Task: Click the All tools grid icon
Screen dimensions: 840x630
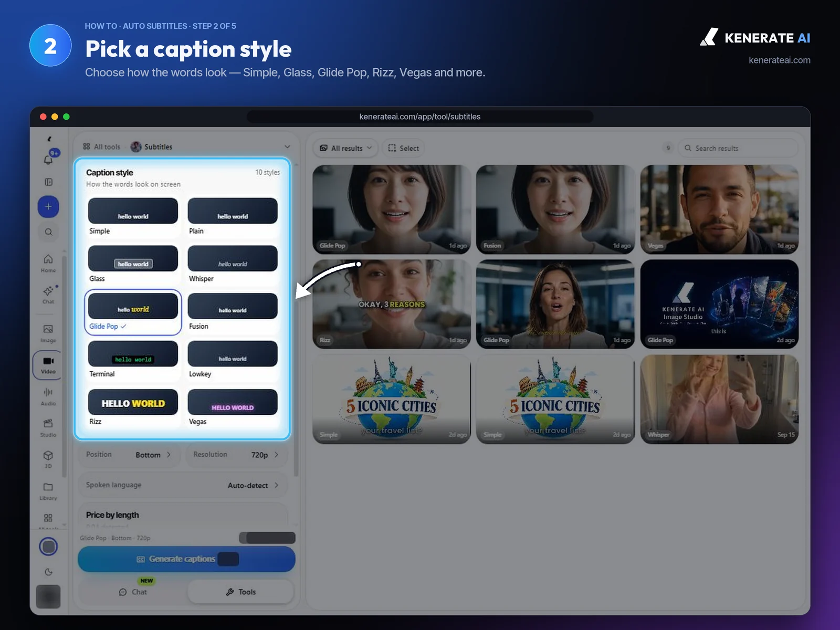Action: coord(87,147)
